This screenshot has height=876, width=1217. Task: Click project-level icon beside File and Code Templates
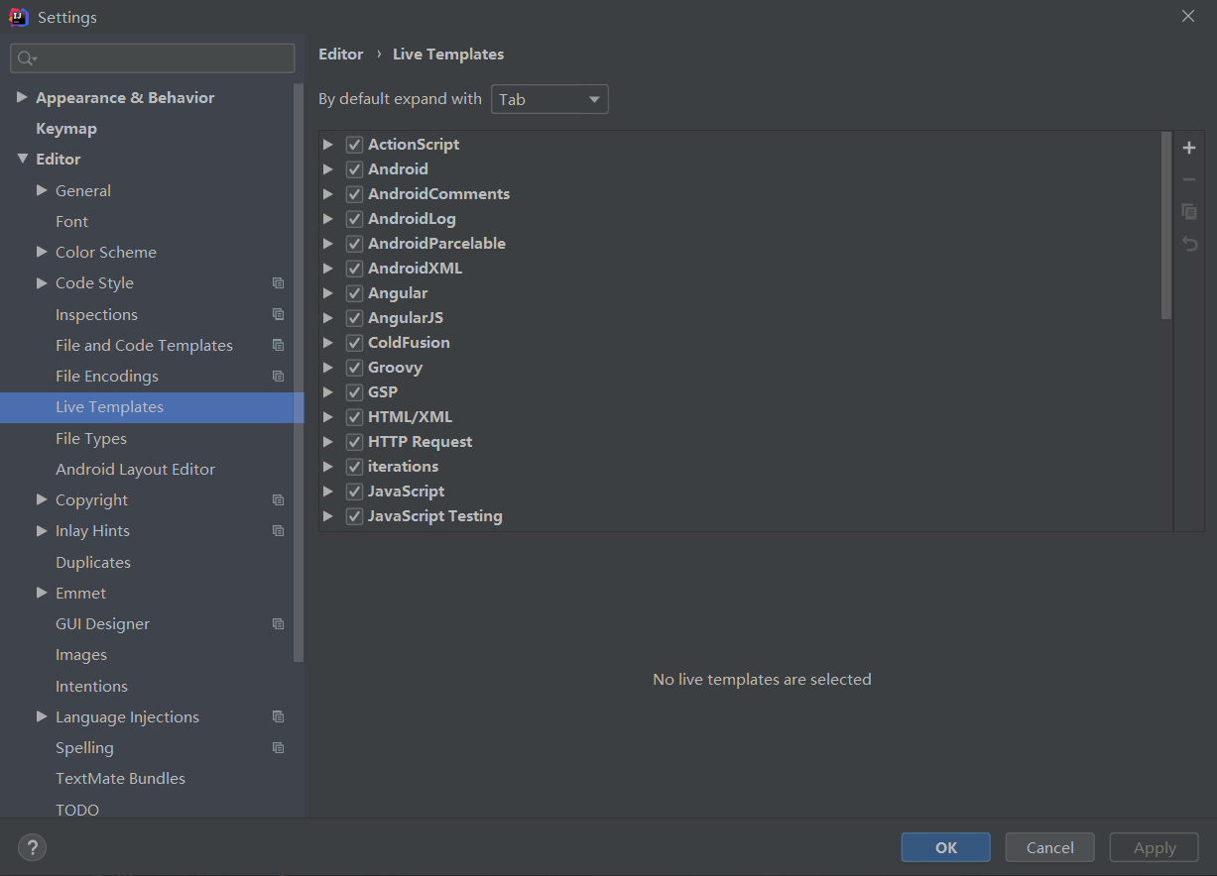278,345
